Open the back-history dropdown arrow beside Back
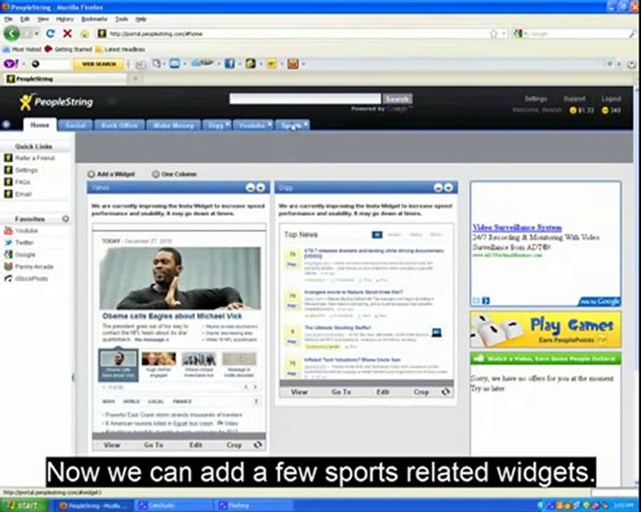The width and height of the screenshot is (641, 512). 36,33
